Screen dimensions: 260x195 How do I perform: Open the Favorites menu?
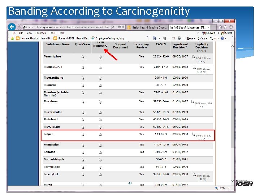[40, 33]
